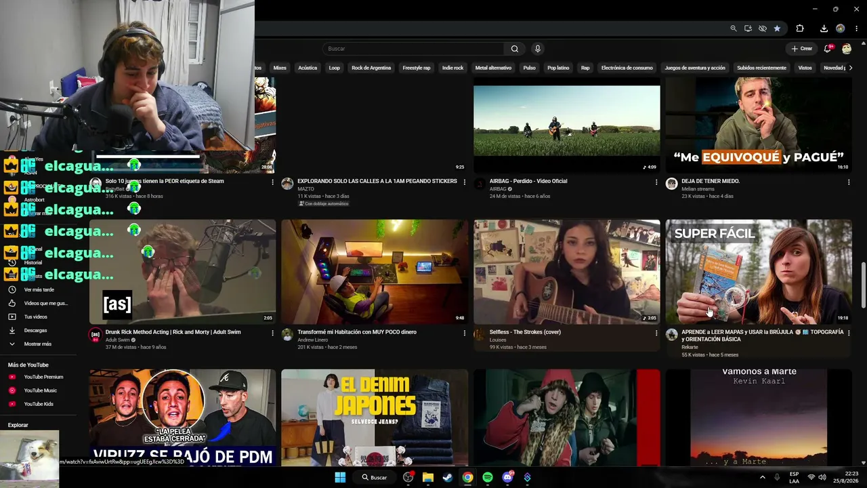The height and width of the screenshot is (488, 867).
Task: Click the YouTube search magnifier button
Action: coord(515,49)
